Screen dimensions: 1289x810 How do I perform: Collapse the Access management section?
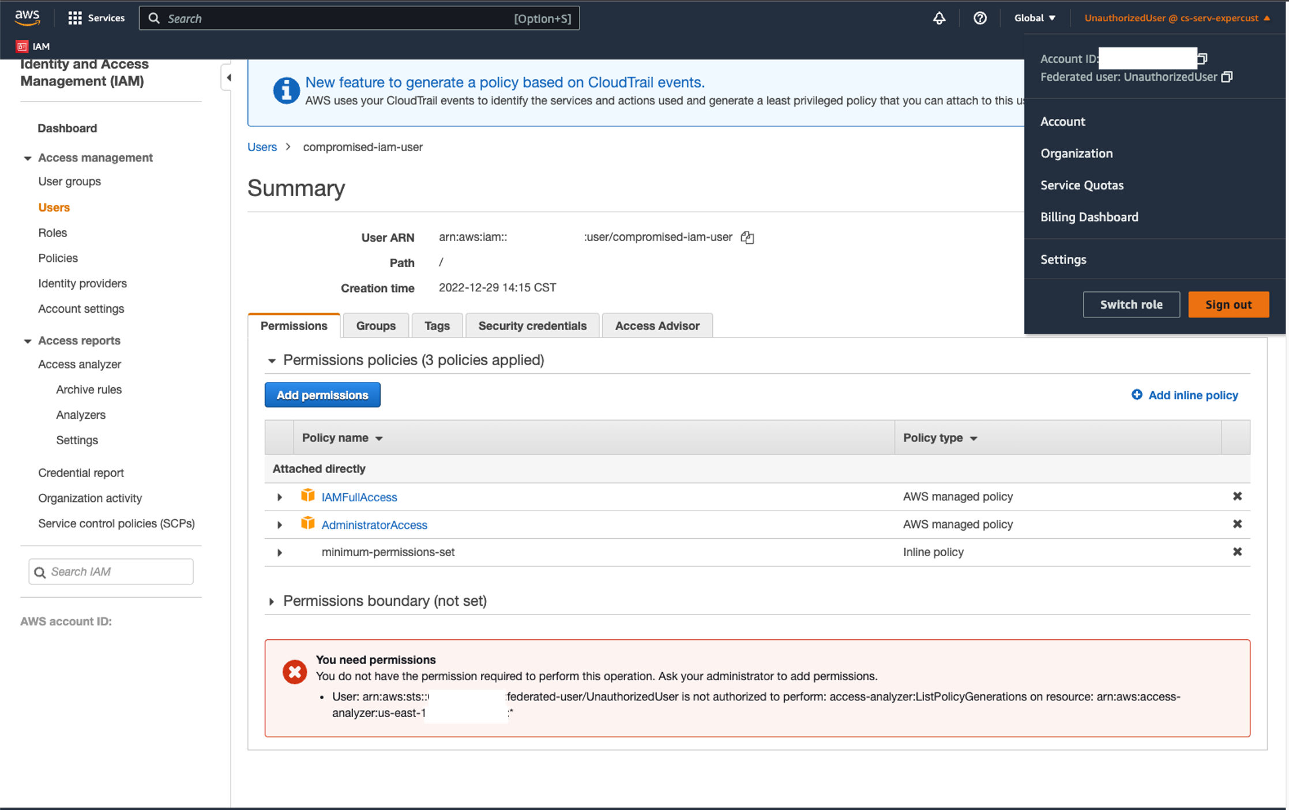[x=27, y=158]
